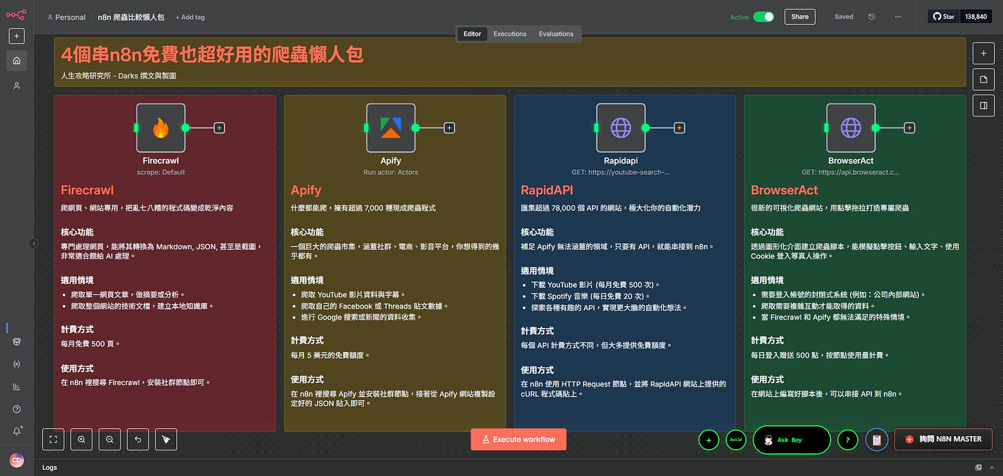Click the Ask Boy assistant button
1003x476 pixels.
(x=792, y=439)
